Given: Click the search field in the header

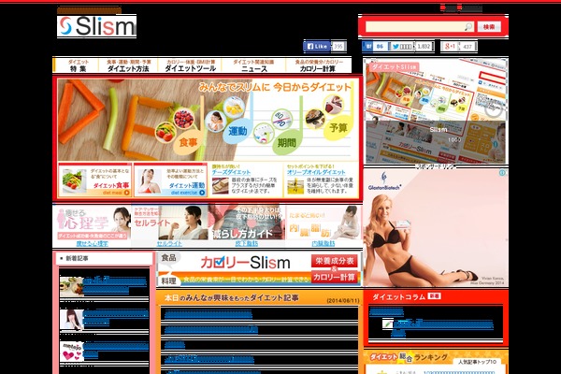Looking at the screenshot, I should (419, 26).
